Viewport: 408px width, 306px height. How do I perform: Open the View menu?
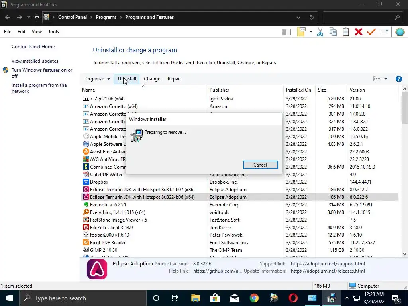point(37,32)
